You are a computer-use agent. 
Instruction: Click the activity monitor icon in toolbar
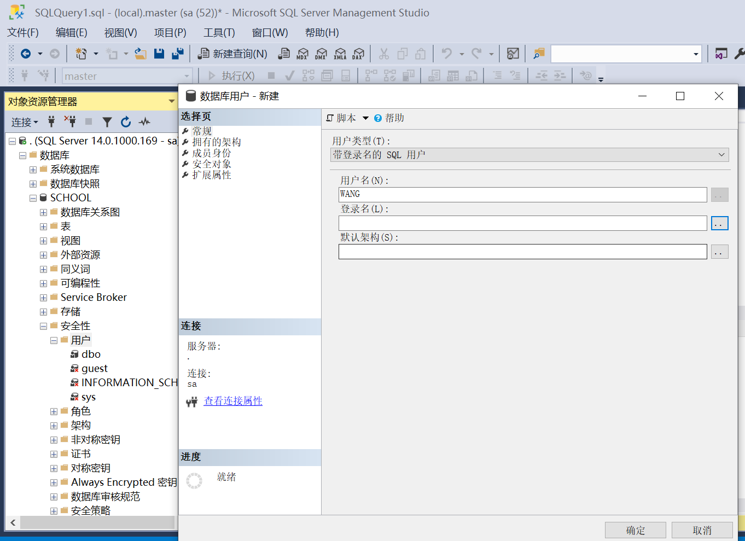513,54
